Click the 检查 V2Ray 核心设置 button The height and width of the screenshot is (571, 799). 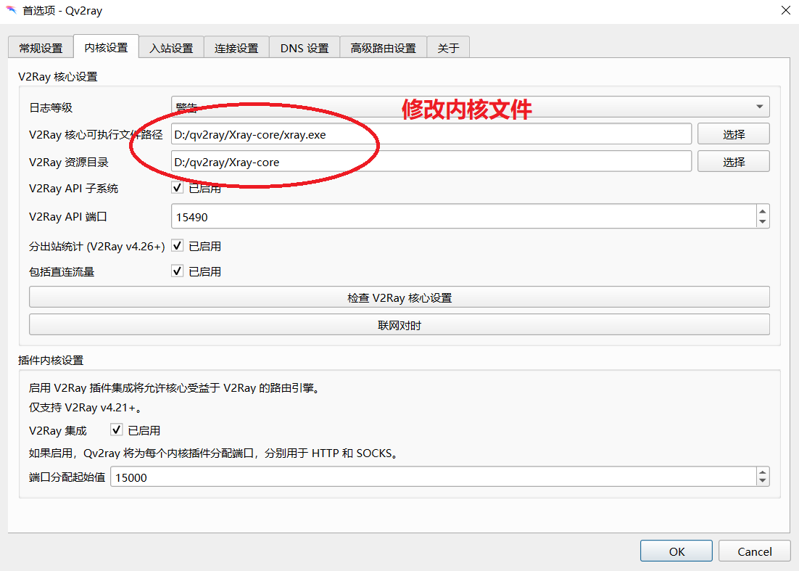click(399, 297)
